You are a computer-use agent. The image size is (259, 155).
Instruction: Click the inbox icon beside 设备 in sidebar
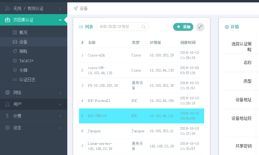coord(15,42)
